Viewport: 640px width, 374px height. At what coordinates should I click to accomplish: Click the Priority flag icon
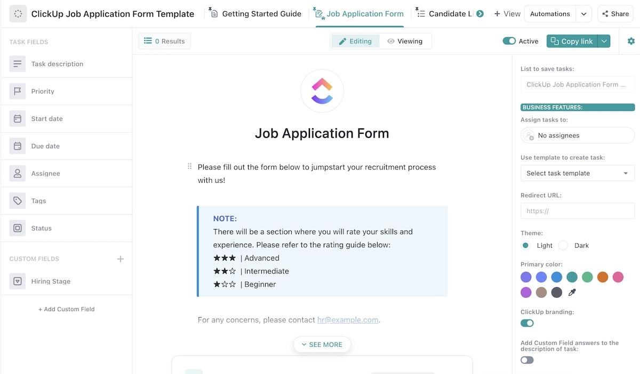(x=18, y=91)
